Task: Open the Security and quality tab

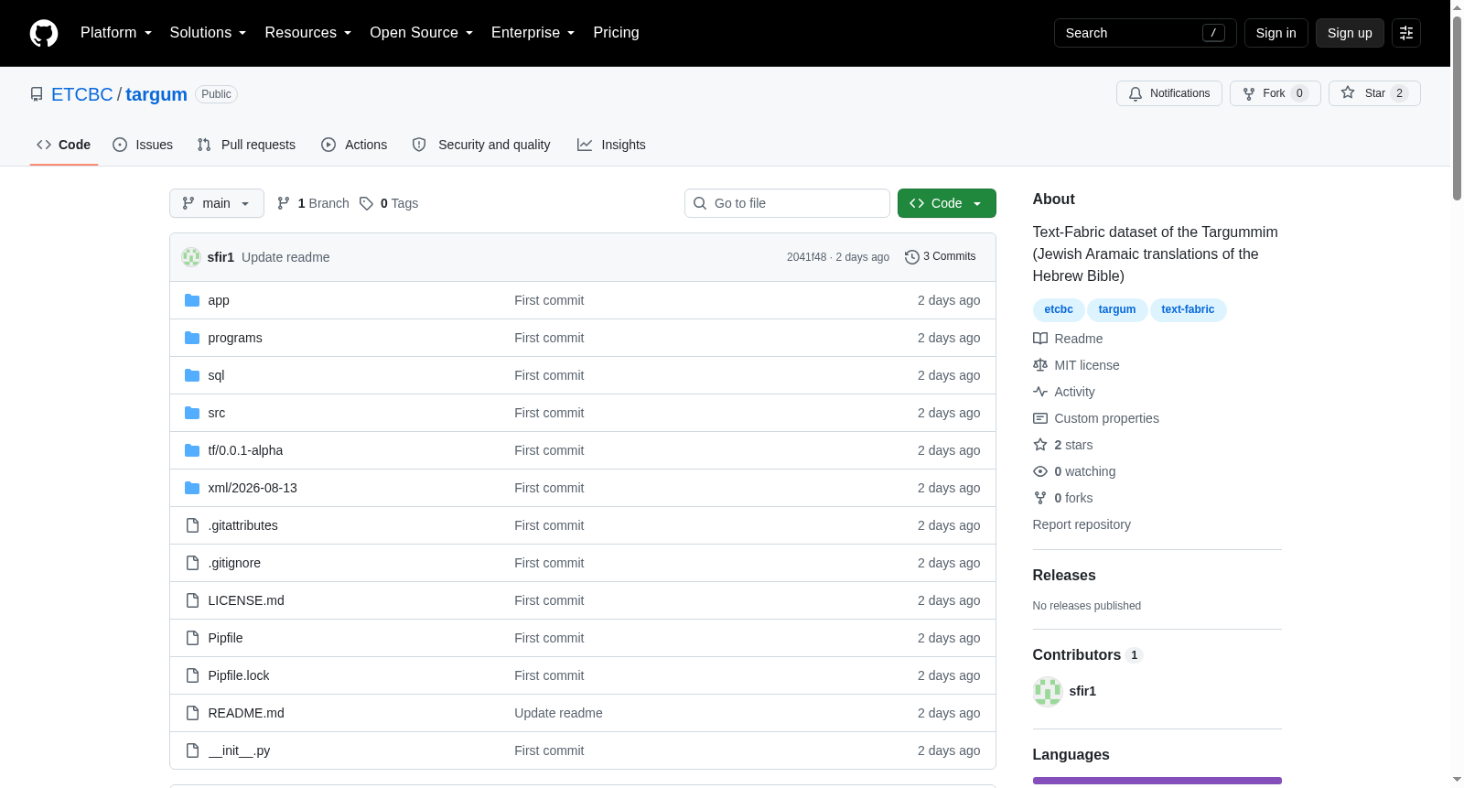Action: 481,145
